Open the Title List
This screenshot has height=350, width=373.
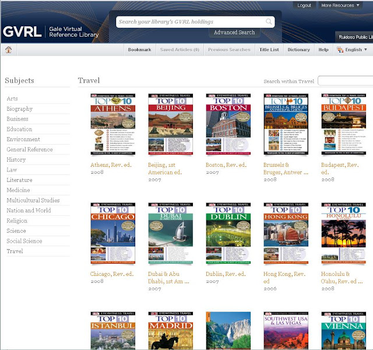pos(269,50)
